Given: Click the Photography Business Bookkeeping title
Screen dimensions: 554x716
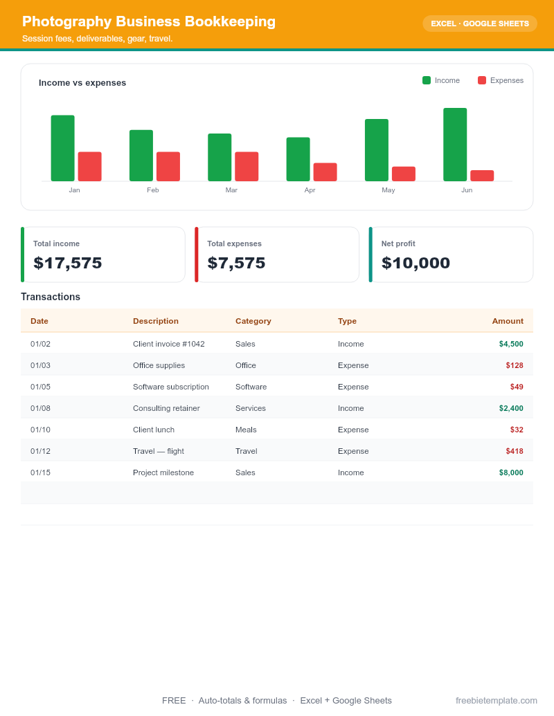Looking at the screenshot, I should click(x=149, y=21).
